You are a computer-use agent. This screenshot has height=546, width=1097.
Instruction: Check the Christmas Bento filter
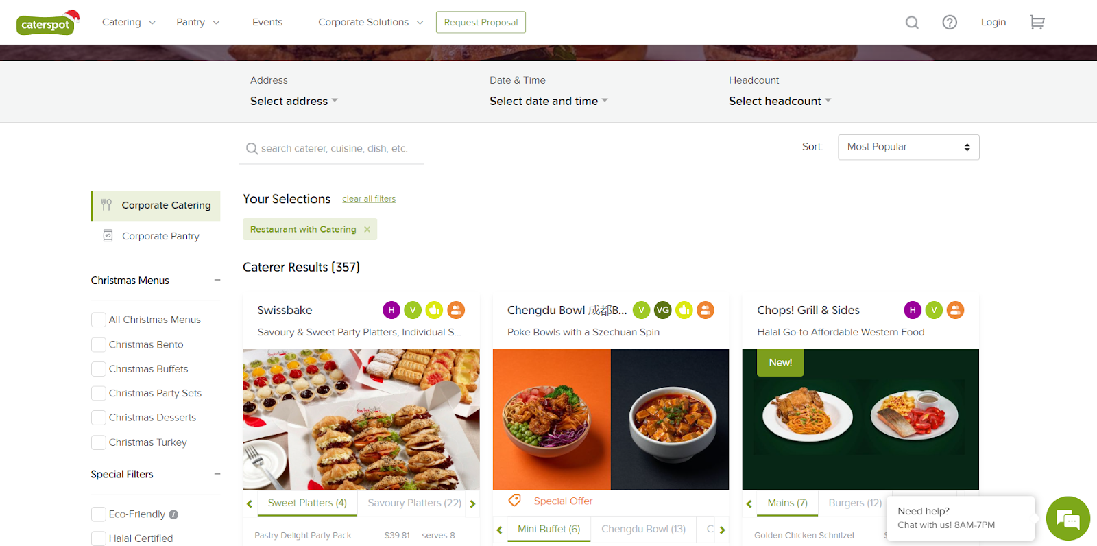[99, 344]
